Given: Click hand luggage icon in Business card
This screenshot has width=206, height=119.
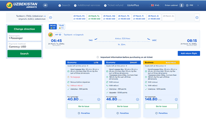Looking at the screenshot, I should click(146, 71).
